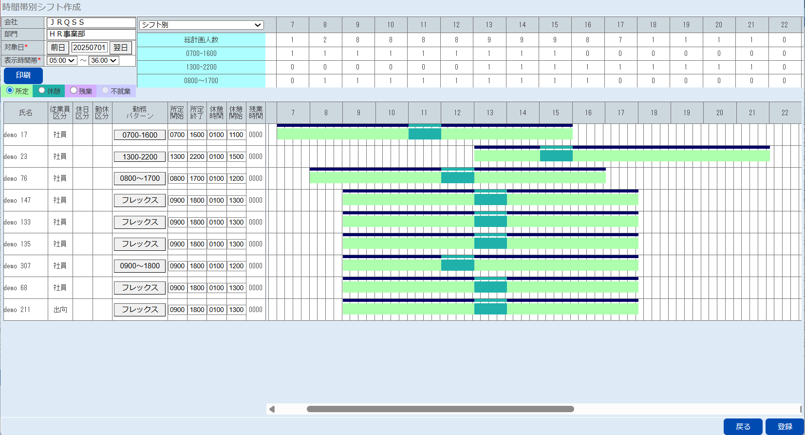Screen dimensions: 805x435
Task: Click the 戻る back button
Action: [743, 426]
